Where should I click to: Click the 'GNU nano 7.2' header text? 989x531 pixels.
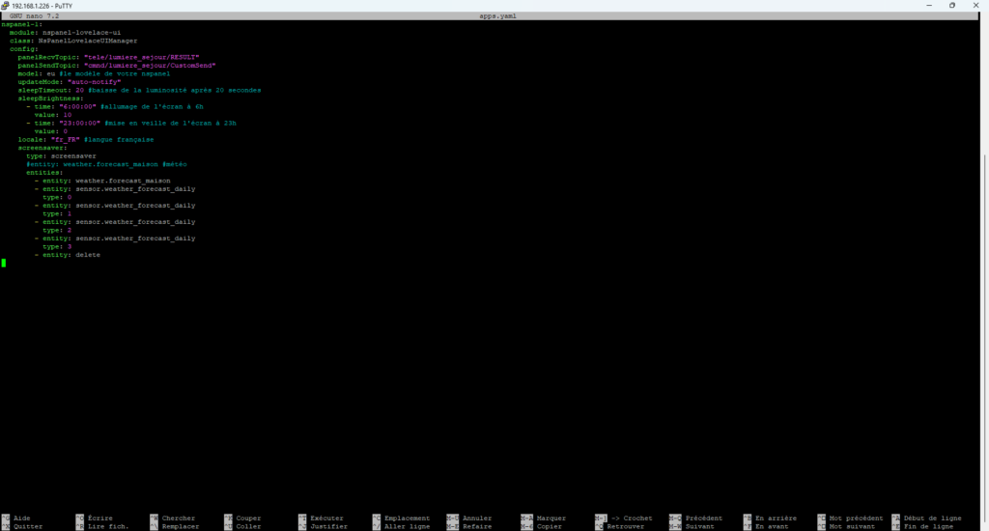(34, 15)
